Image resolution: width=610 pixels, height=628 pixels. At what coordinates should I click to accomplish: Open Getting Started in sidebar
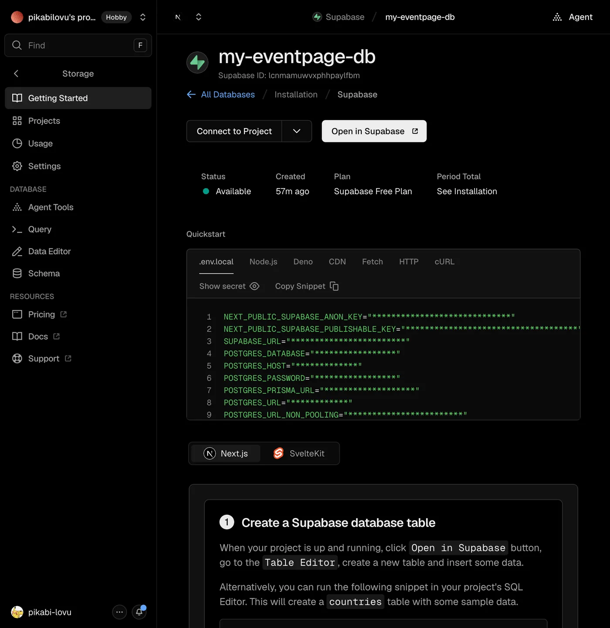coord(78,98)
